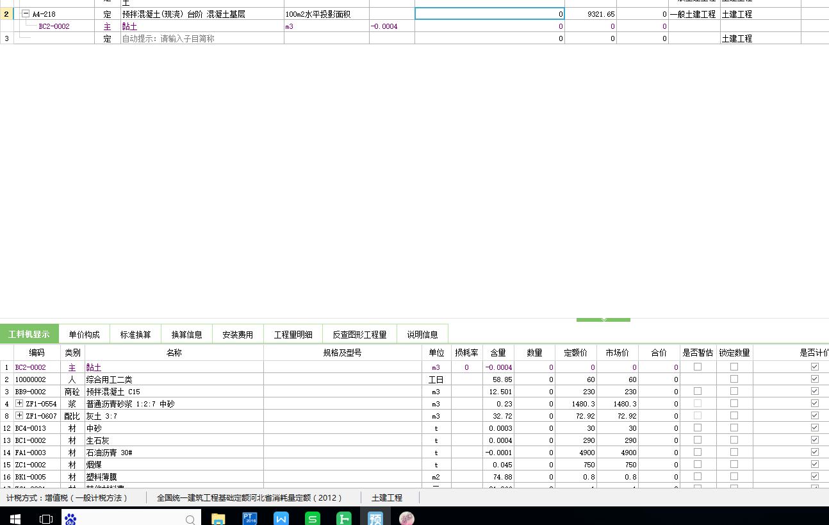Screen dimensions: 829x525
Task: Open the PT 2016 app in taskbar
Action: click(x=250, y=519)
